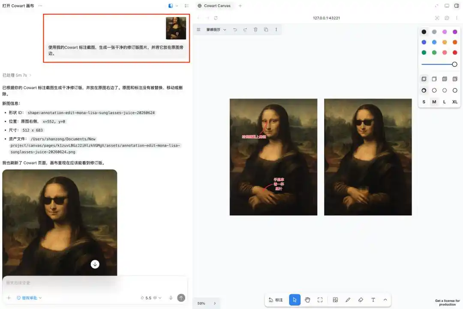The width and height of the screenshot is (463, 309).
Task: Click the blue select pointer button
Action: tap(295, 300)
